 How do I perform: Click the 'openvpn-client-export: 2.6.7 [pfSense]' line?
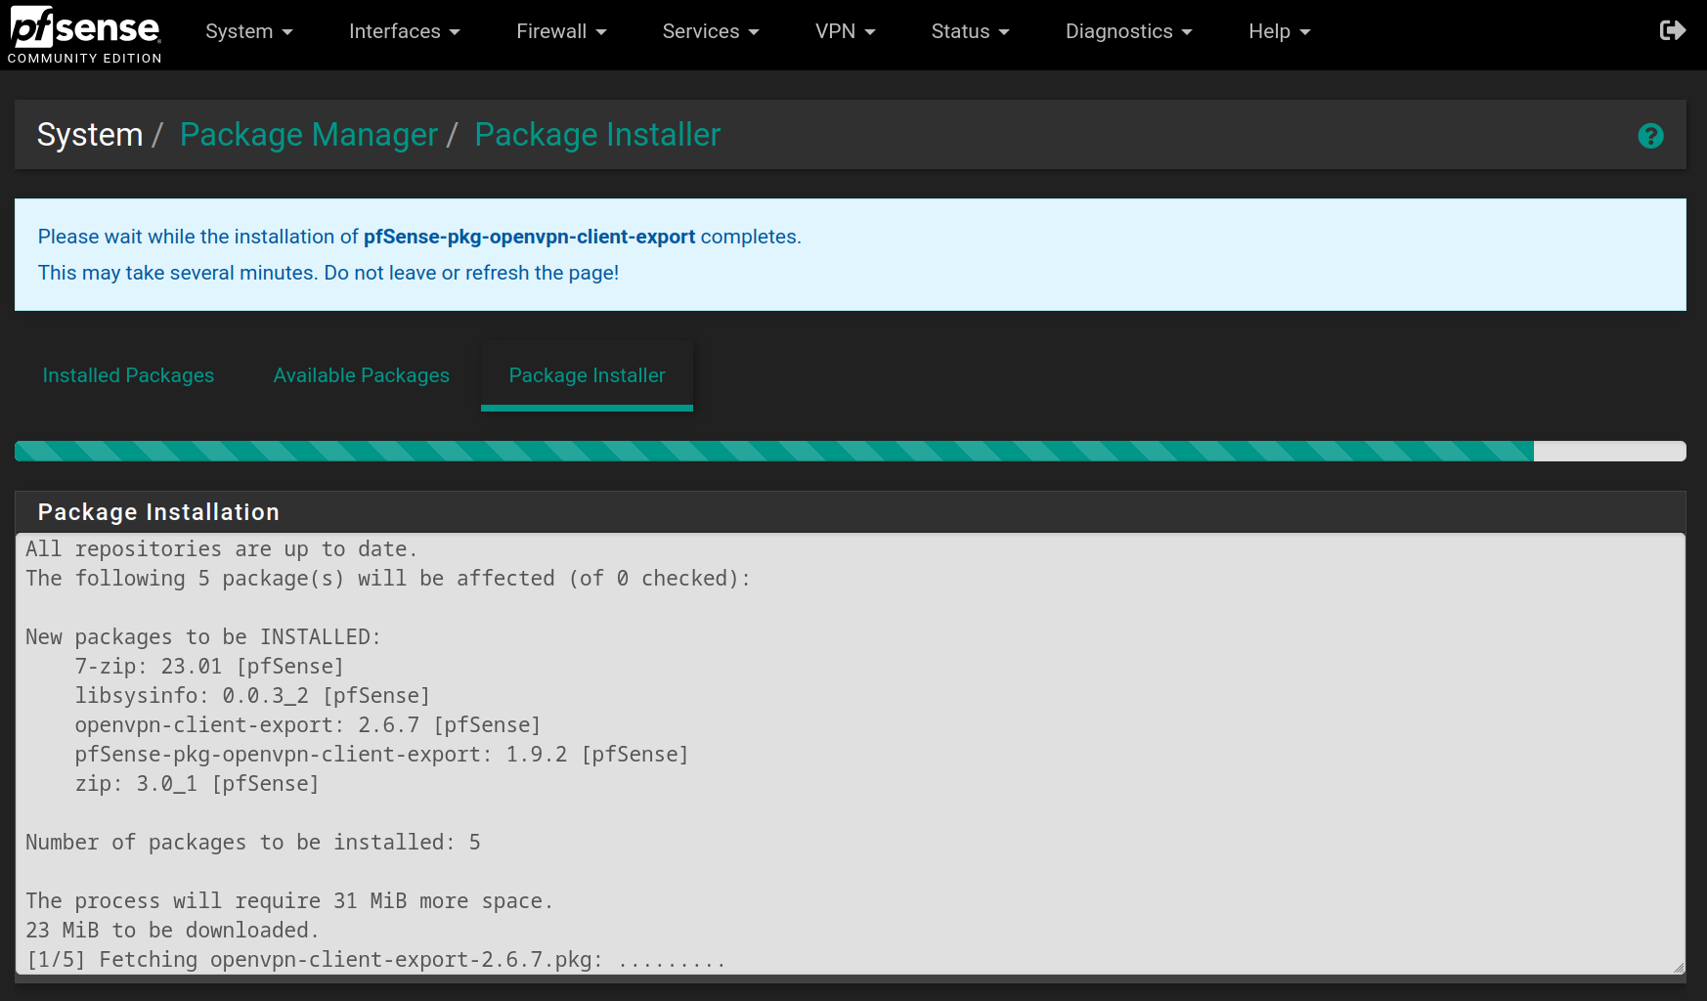pos(308,725)
